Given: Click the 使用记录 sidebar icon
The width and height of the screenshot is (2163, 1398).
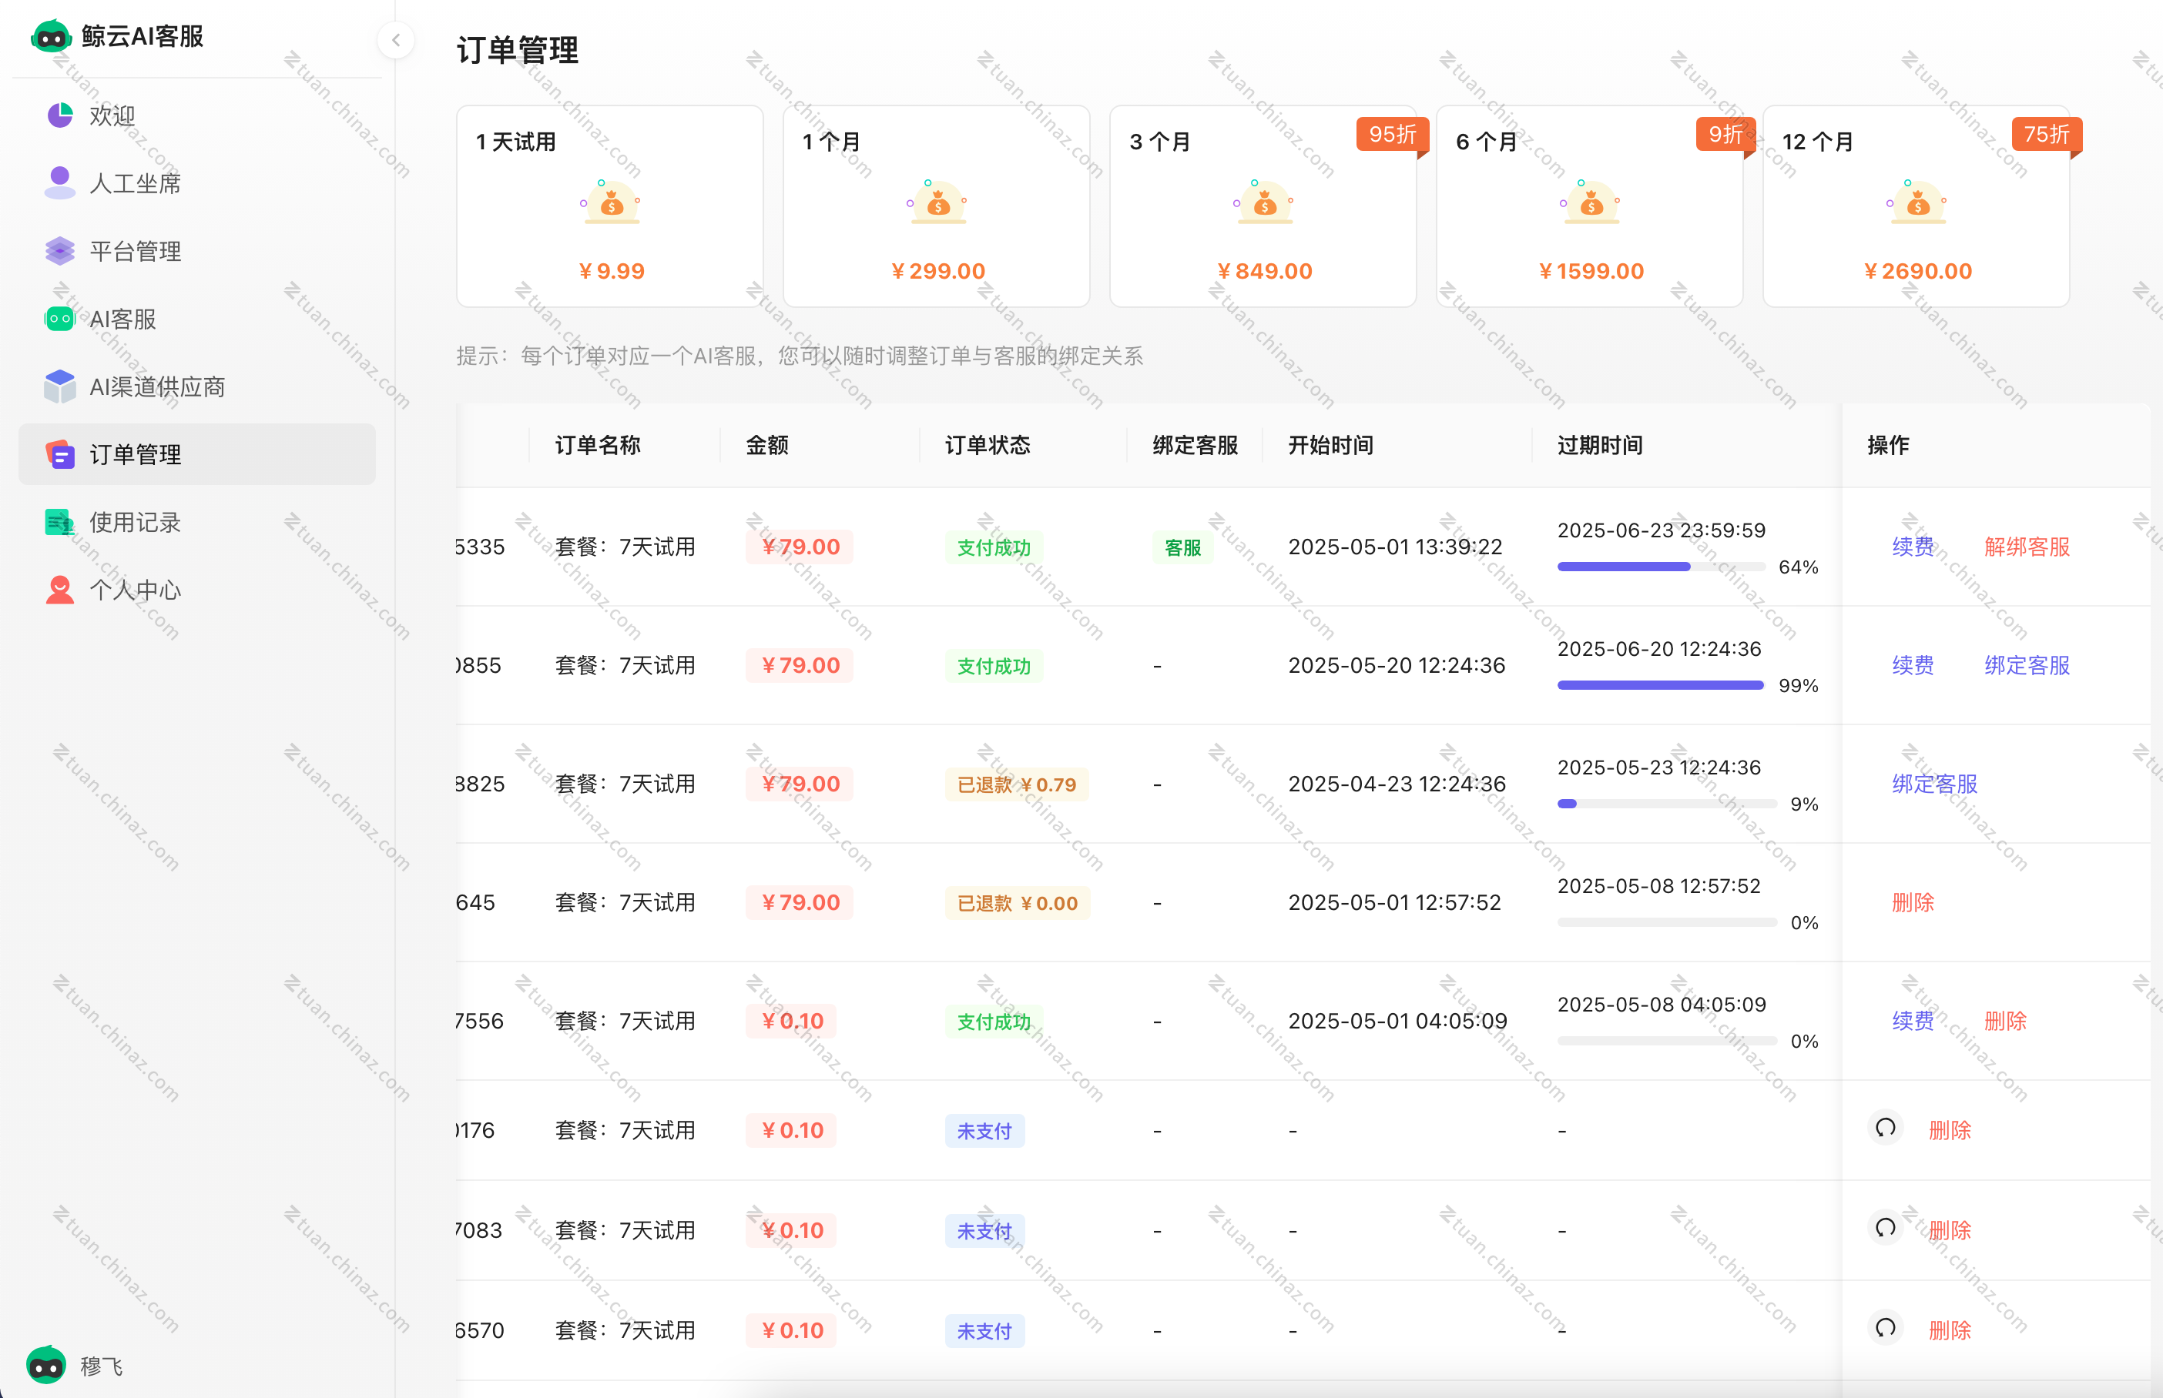Looking at the screenshot, I should (x=60, y=522).
